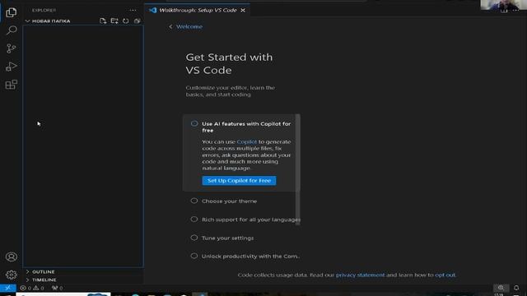527x296 pixels.
Task: Open the privacy statement link
Action: point(360,275)
